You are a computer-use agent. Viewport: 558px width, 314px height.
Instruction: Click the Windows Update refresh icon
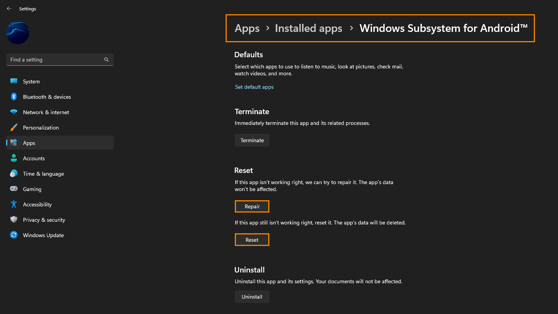14,235
